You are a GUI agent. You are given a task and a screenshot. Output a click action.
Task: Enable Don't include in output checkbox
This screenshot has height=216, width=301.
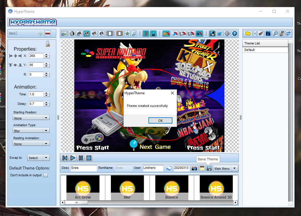(46, 175)
